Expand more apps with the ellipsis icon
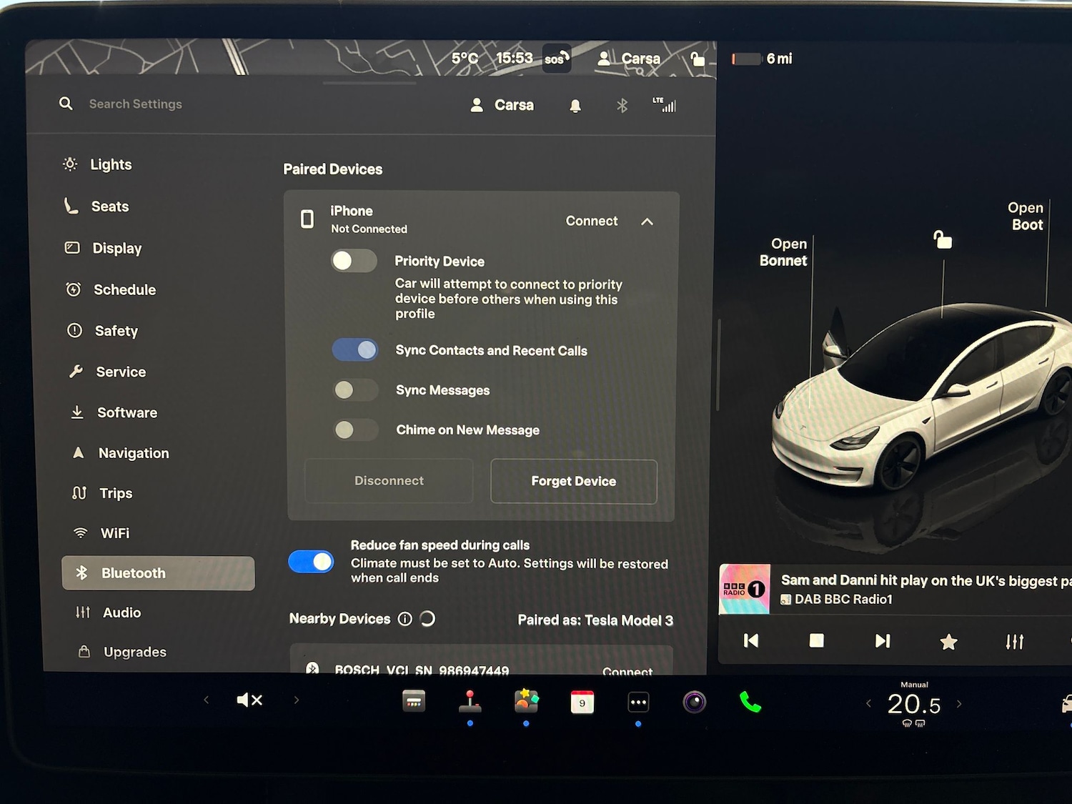This screenshot has height=804, width=1072. coord(638,703)
